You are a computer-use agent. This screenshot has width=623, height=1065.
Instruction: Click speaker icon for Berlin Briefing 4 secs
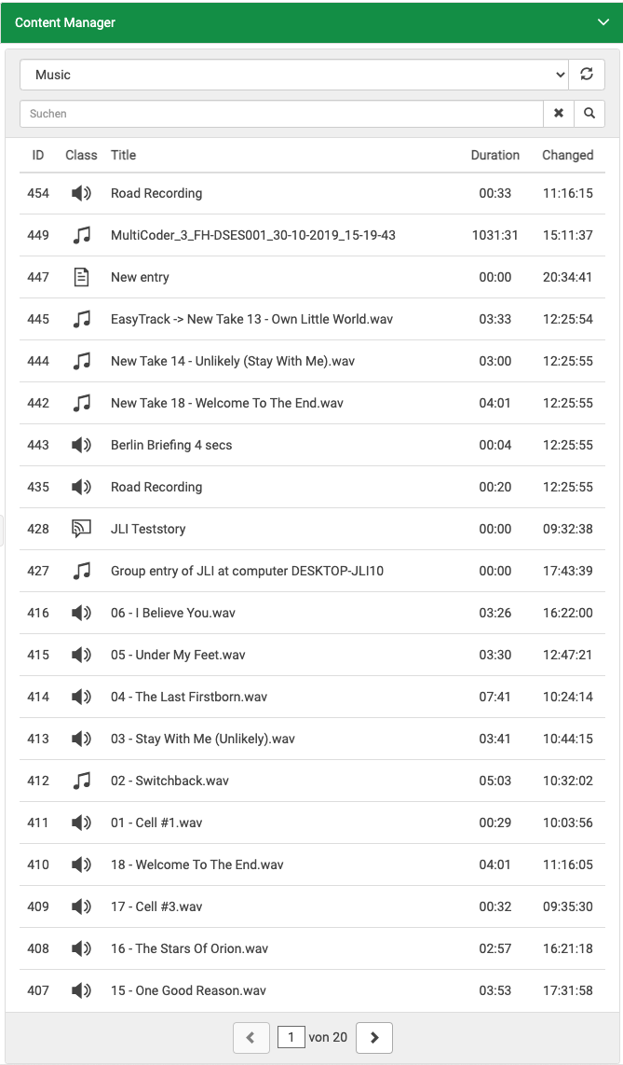[82, 445]
